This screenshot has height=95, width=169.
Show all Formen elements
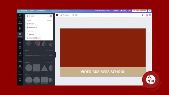click(49, 63)
